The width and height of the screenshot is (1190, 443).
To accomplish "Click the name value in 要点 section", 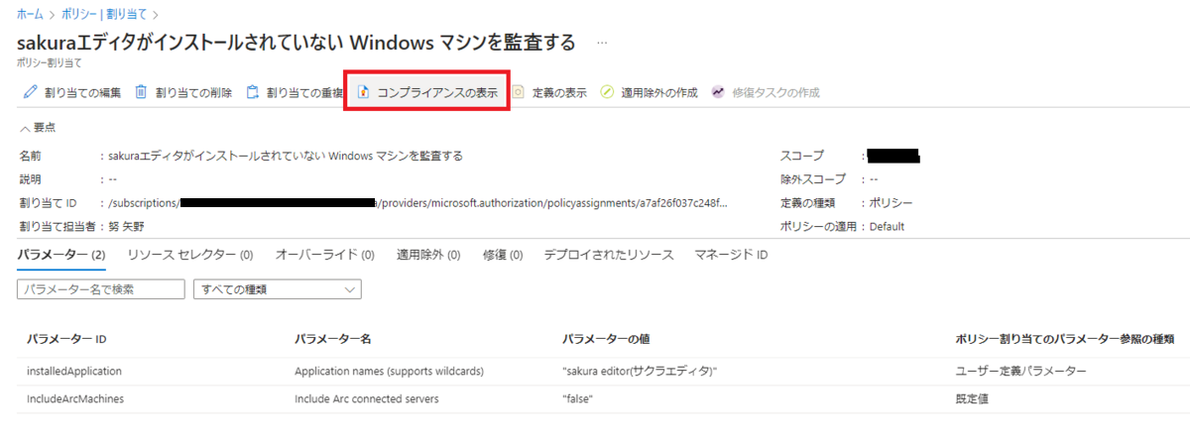I will 286,156.
